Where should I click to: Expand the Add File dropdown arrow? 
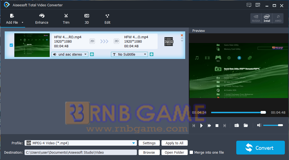(x=22, y=22)
